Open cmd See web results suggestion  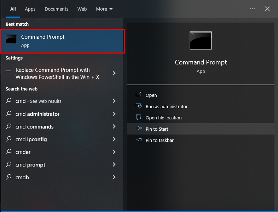point(39,101)
